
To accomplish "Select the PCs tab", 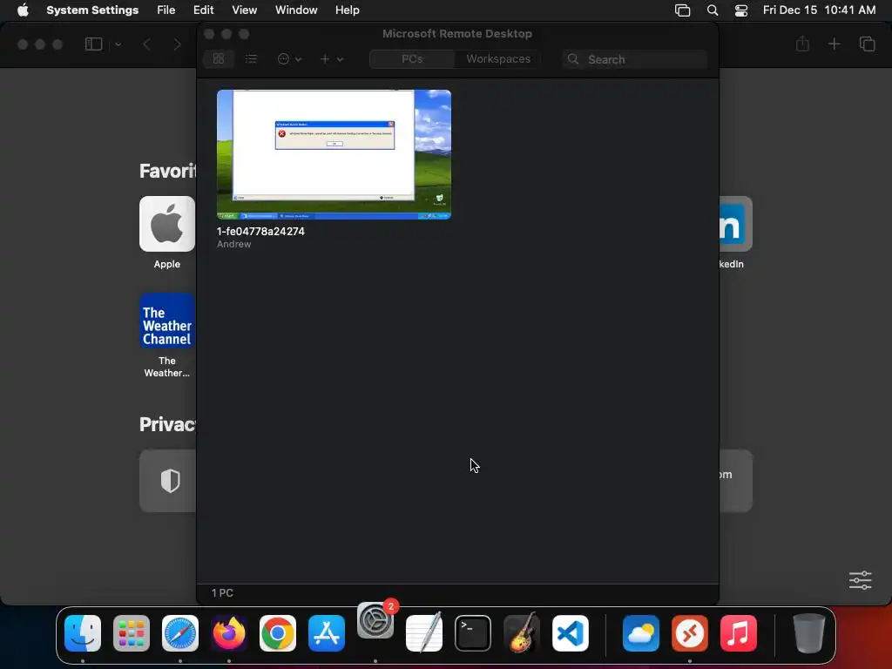I will (x=412, y=58).
